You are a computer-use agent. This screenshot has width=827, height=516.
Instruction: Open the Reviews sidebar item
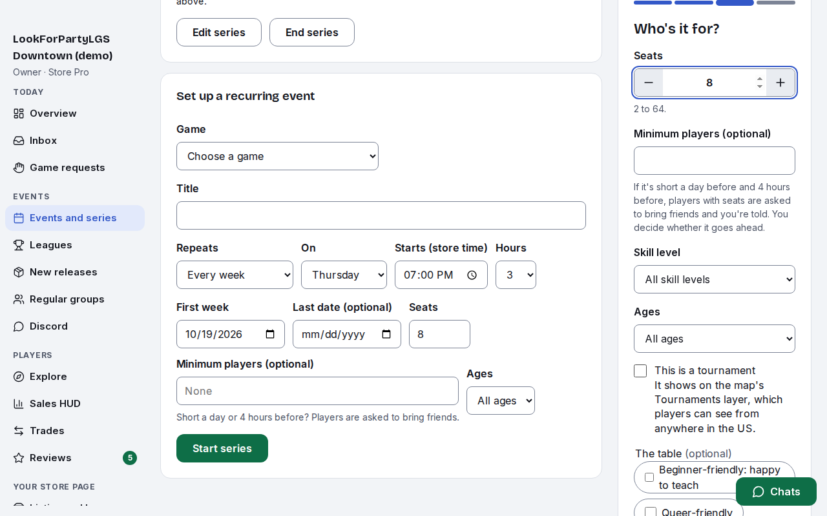75,458
